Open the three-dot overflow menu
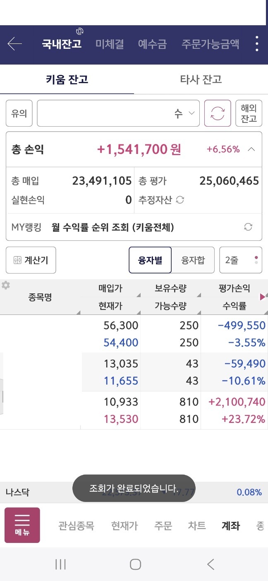This screenshot has height=581, width=268. click(x=257, y=44)
